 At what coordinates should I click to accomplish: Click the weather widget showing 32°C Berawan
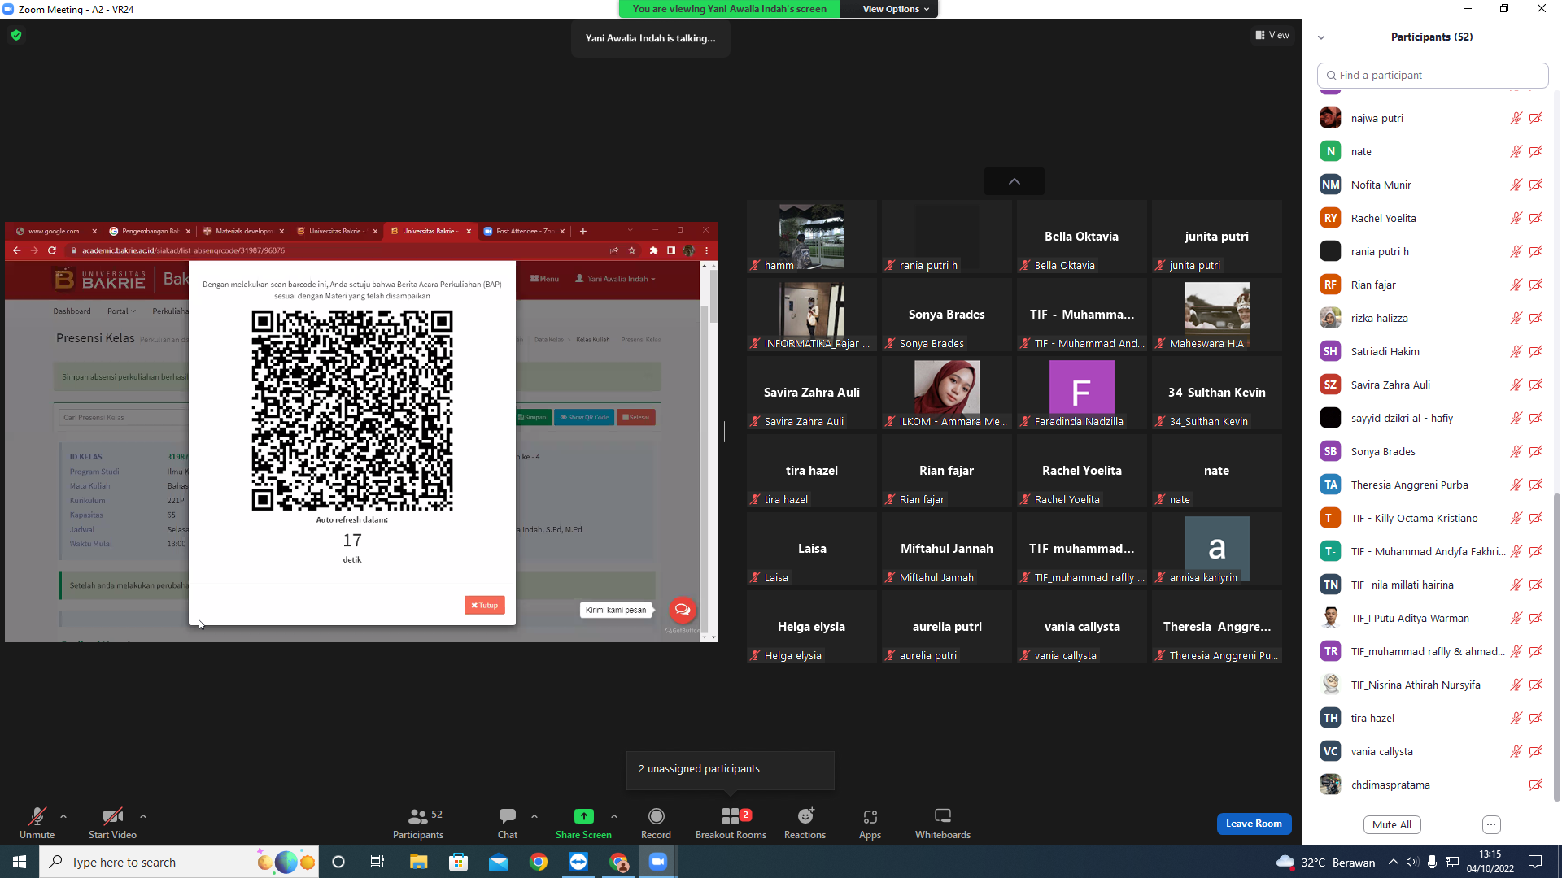coord(1325,862)
